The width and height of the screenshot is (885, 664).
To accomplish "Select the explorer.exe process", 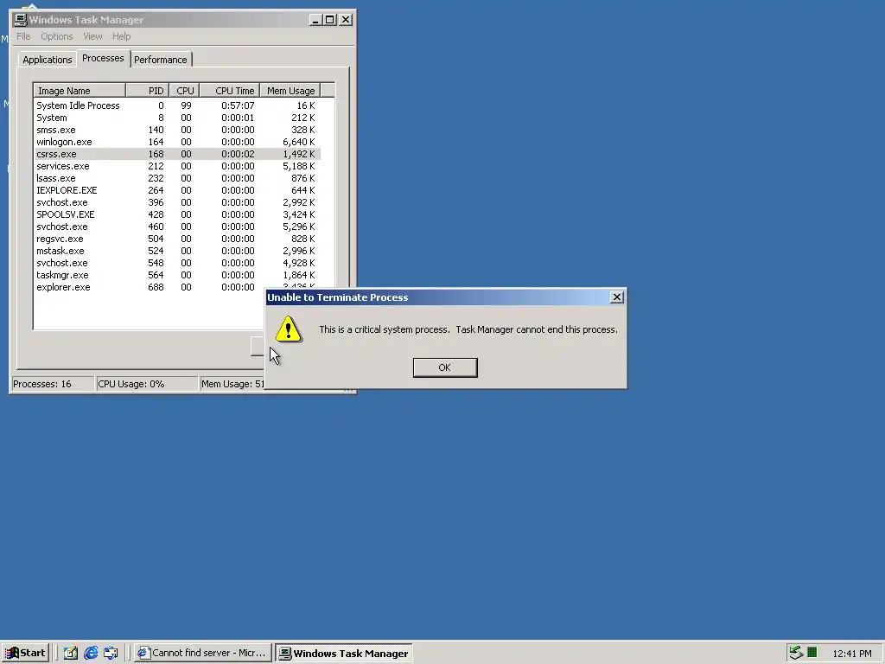I will coord(150,287).
